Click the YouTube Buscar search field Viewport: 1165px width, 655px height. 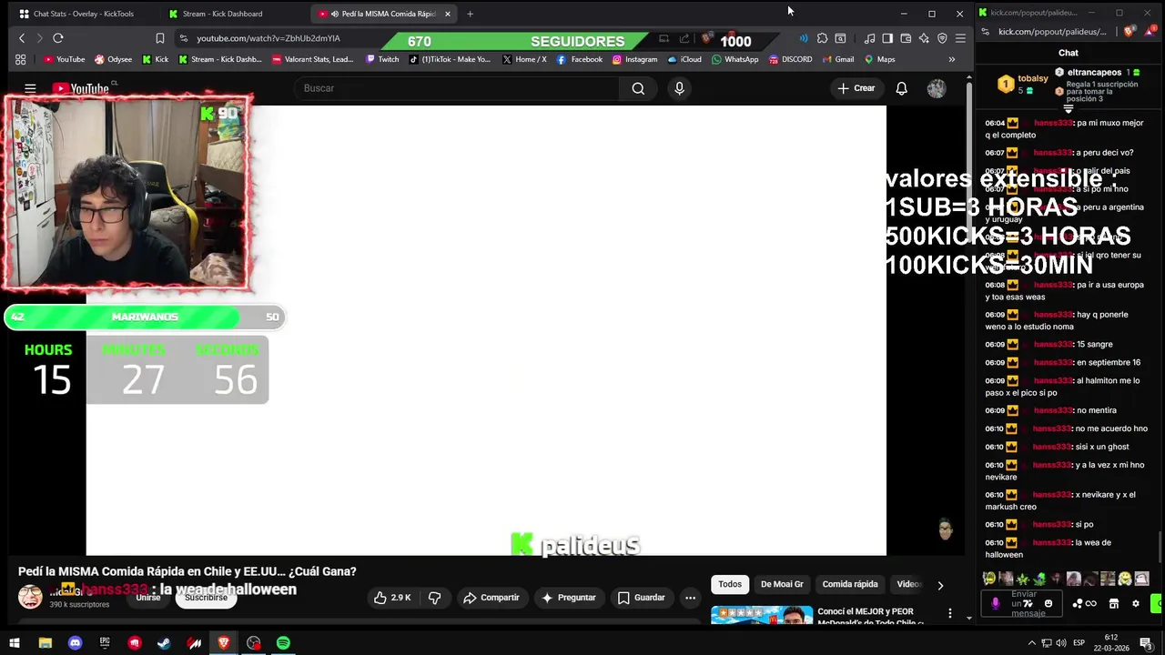(x=457, y=88)
